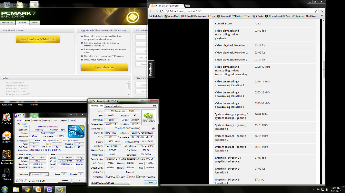Open GPU selection dropdown in GPU-Z
Screen dimensions: 345x193
tap(110, 183)
